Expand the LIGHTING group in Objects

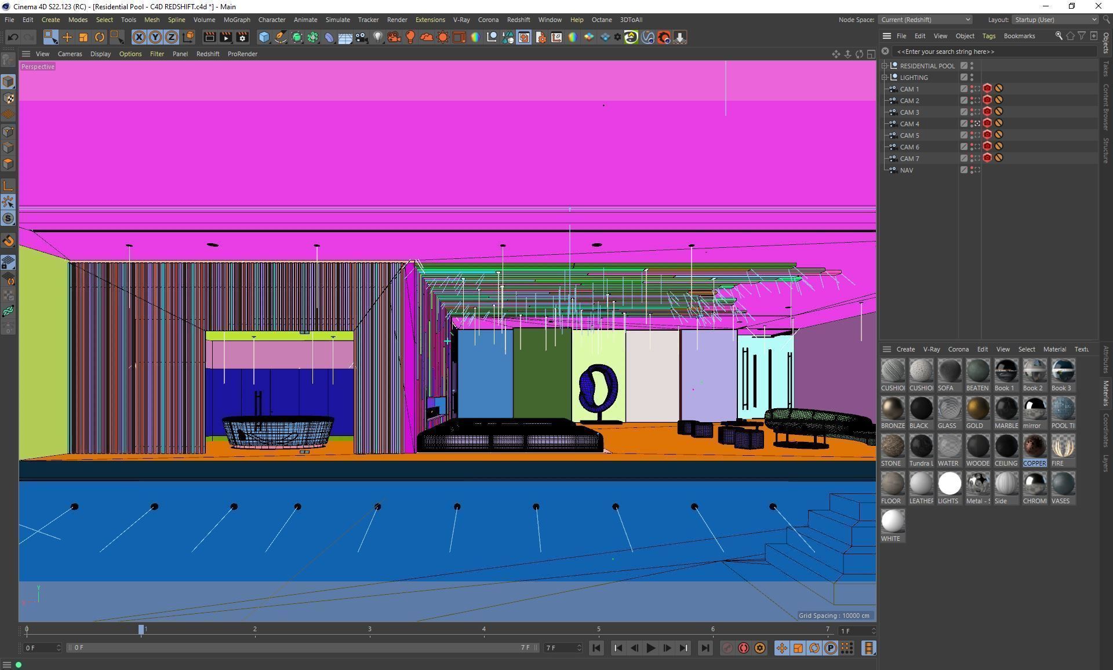(885, 78)
